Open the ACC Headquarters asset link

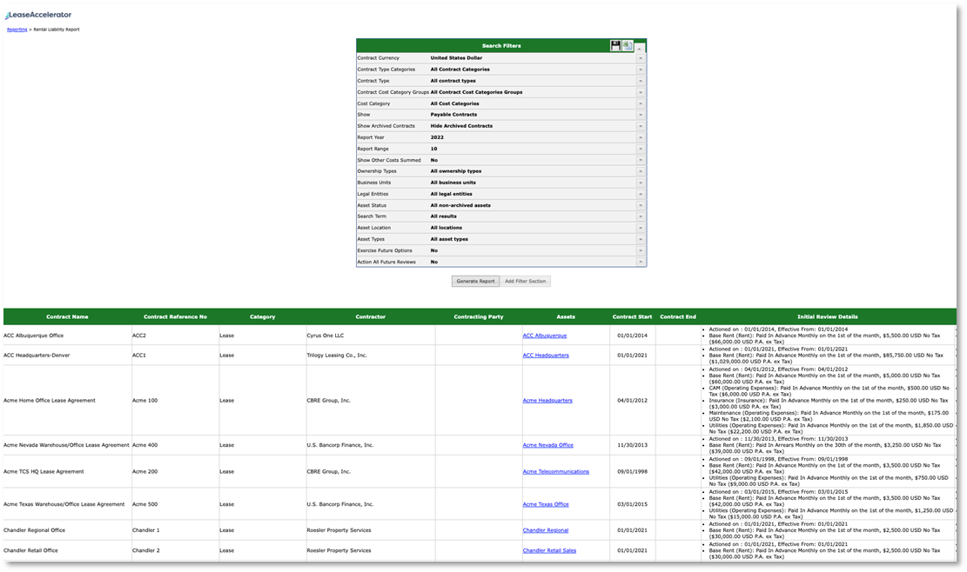click(546, 356)
